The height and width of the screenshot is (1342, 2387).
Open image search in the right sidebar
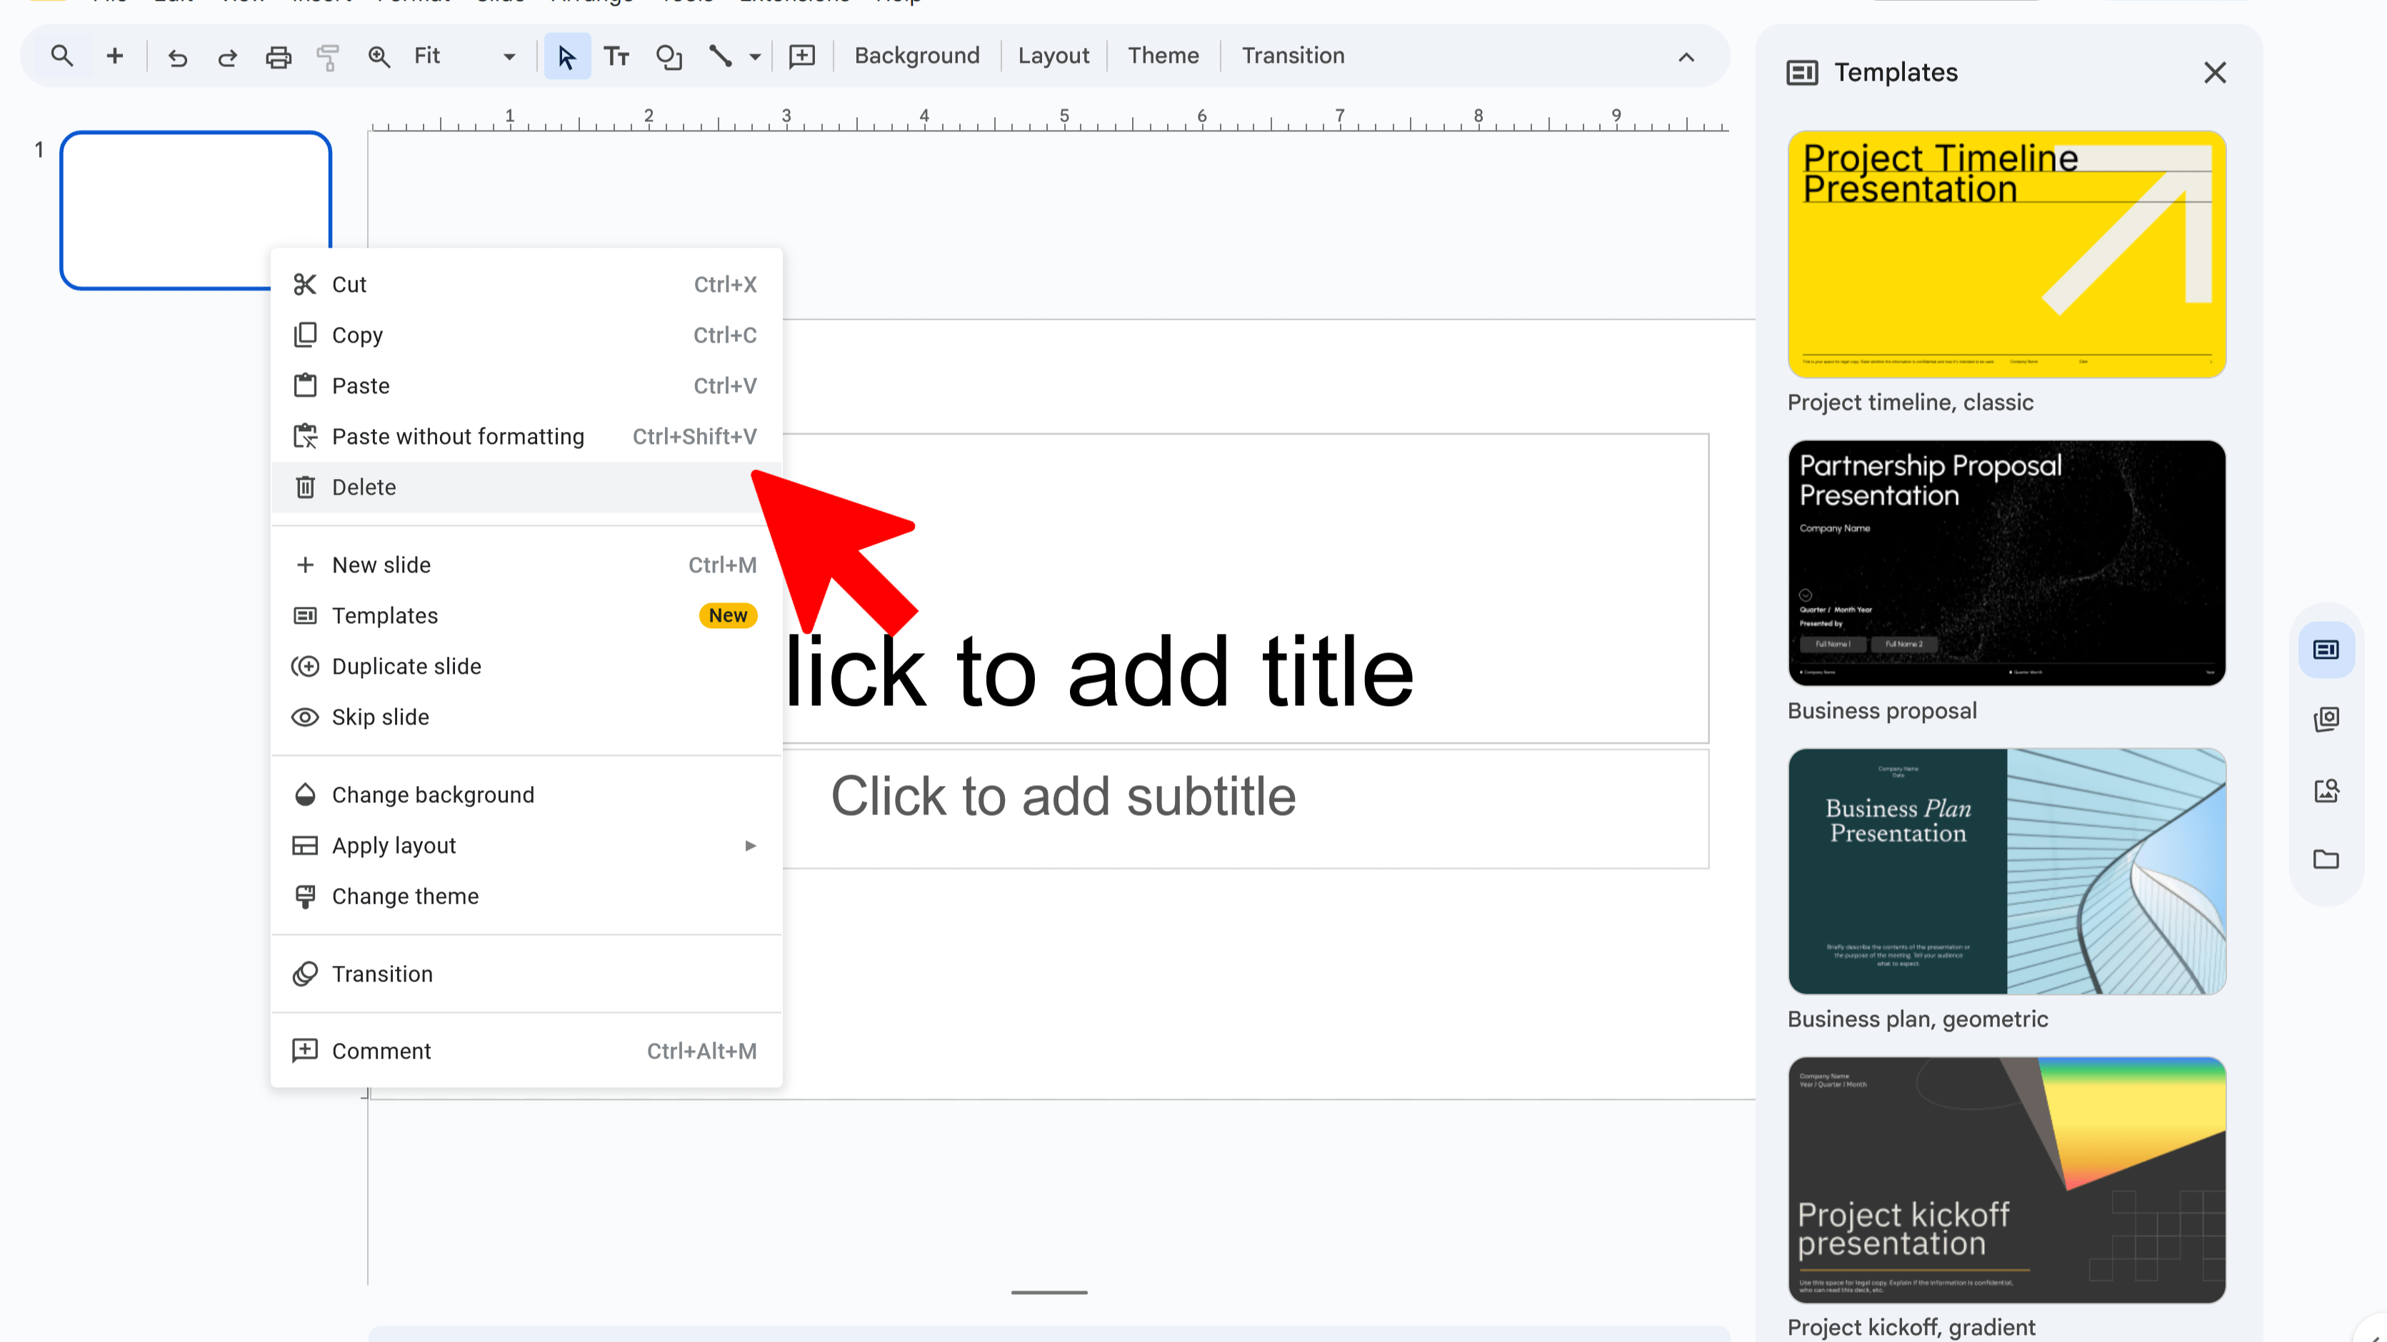point(2326,790)
